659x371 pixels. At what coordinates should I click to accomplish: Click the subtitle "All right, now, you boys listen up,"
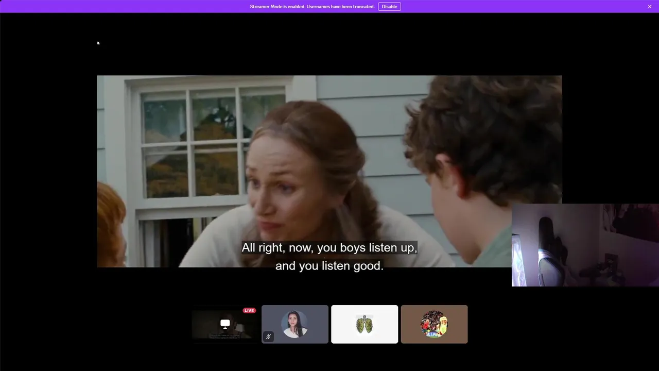click(x=329, y=247)
